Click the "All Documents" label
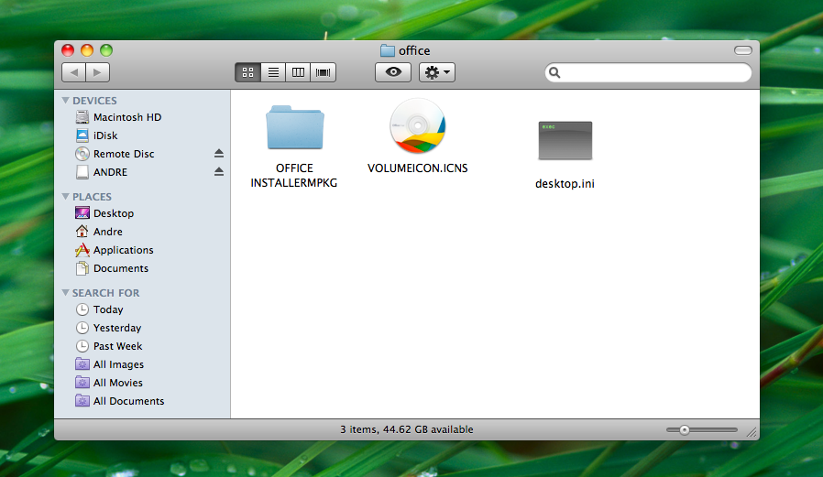 (128, 401)
